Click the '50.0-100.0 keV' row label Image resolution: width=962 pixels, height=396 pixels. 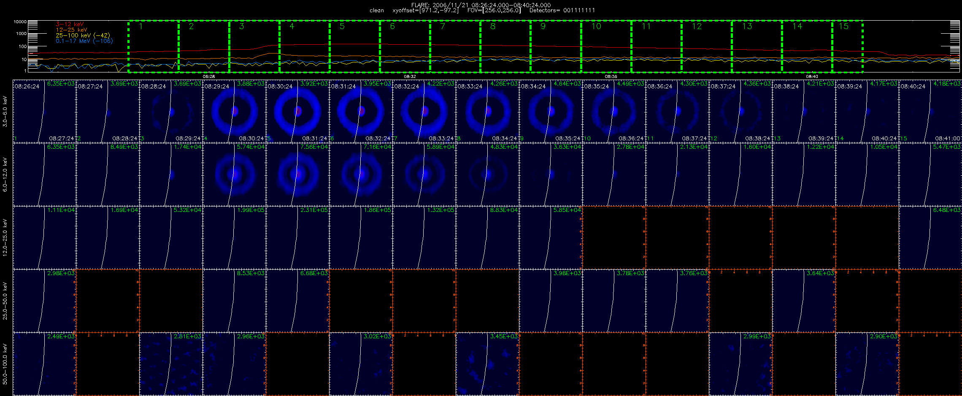5,364
